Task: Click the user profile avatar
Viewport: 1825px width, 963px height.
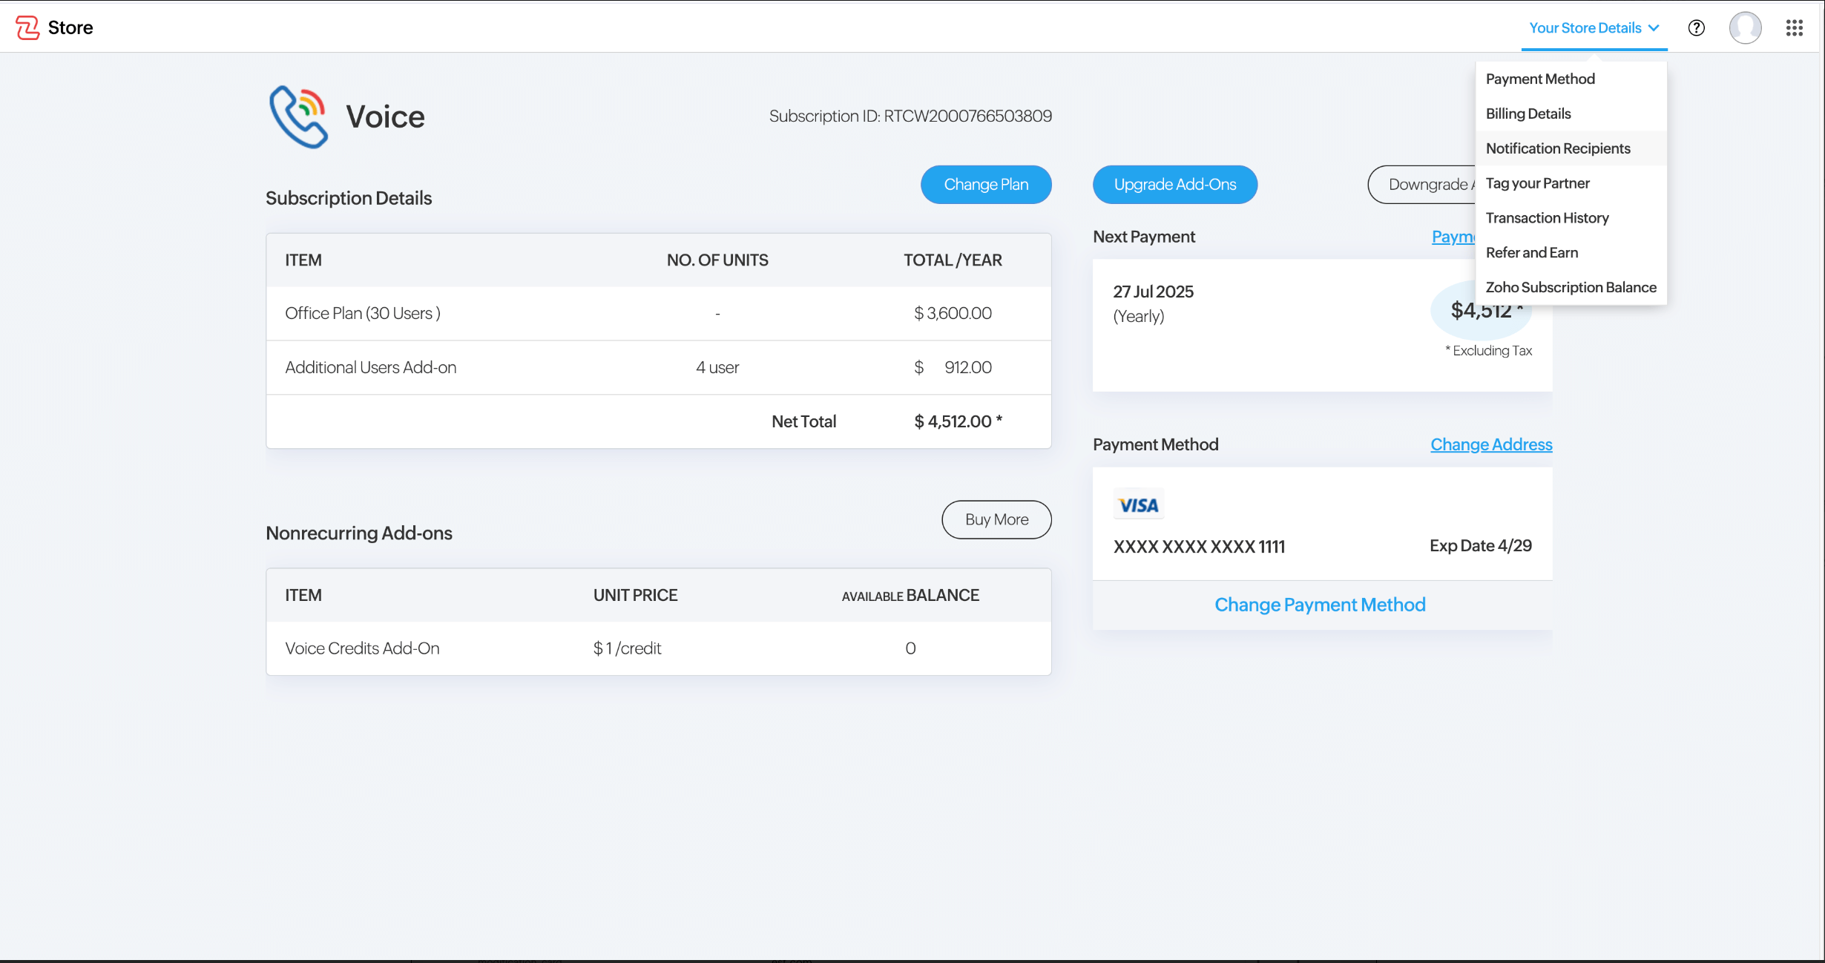Action: click(x=1745, y=28)
